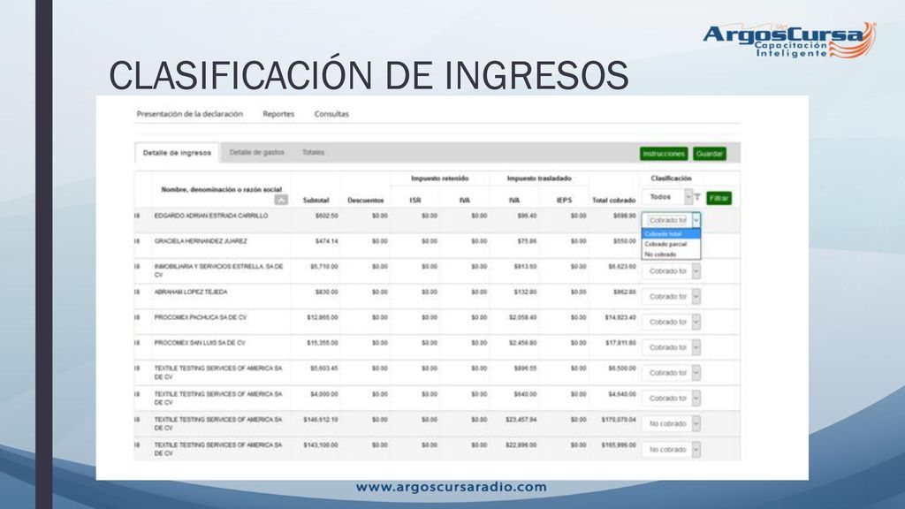Screen dimensions: 905x509
Task: Click the ISR column header
Action: click(415, 201)
